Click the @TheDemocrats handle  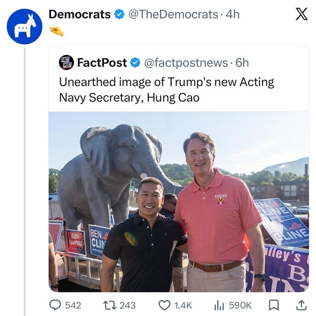click(x=172, y=15)
